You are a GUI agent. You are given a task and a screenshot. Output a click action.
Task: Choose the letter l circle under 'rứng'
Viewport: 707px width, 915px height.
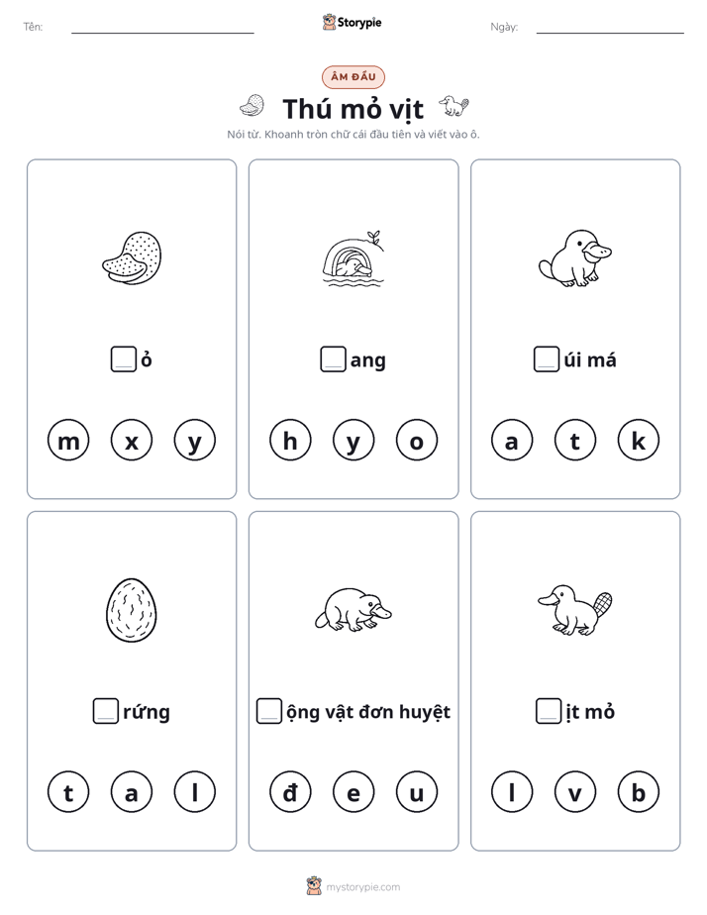[x=195, y=792]
